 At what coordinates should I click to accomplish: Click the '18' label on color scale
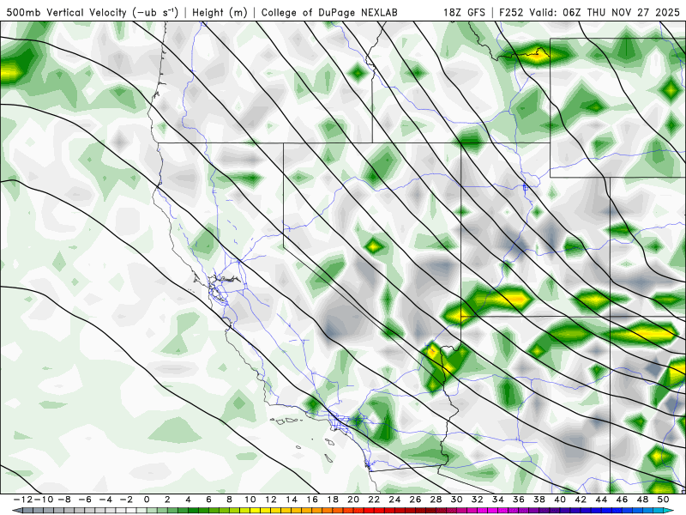pyautogui.click(x=333, y=500)
